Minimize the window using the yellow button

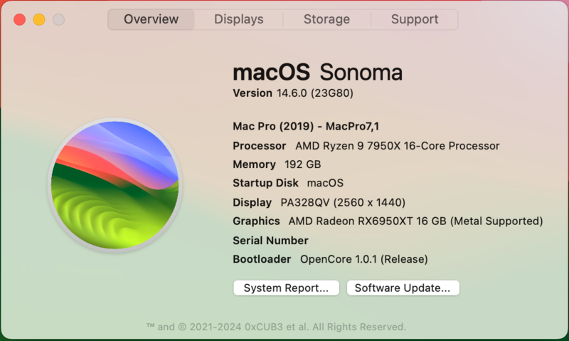point(39,20)
